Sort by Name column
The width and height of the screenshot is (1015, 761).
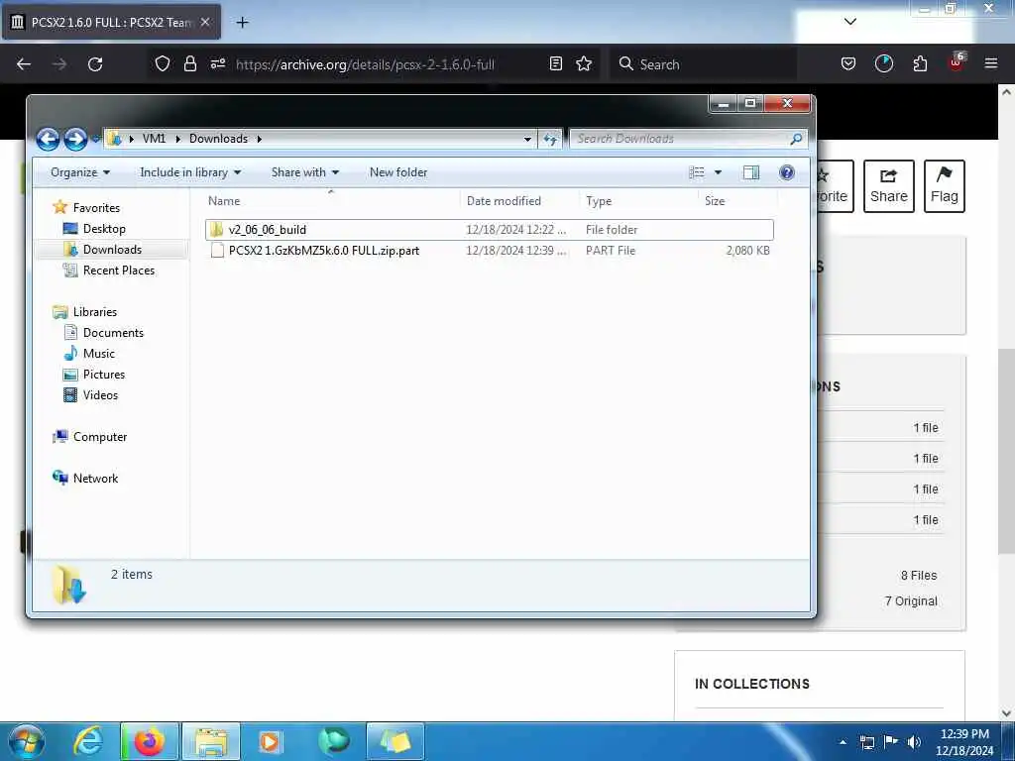tap(331, 200)
